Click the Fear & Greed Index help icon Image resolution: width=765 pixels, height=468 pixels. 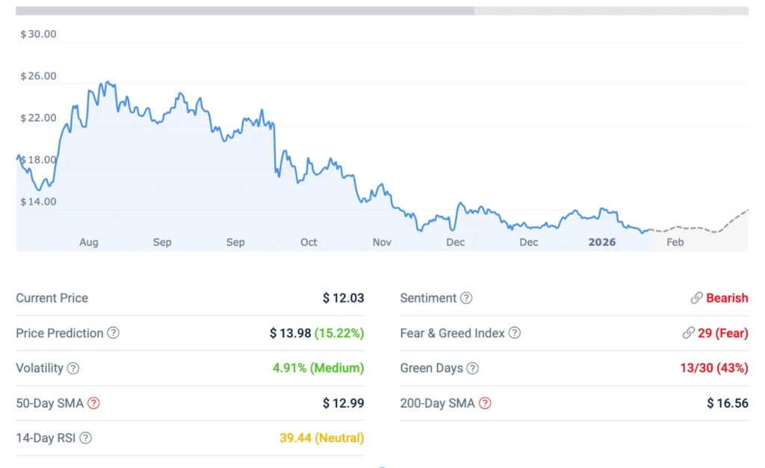(514, 334)
